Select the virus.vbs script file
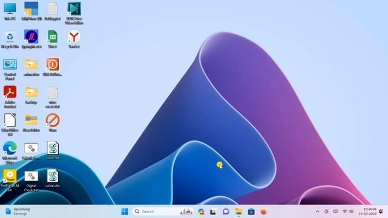 coord(53,150)
